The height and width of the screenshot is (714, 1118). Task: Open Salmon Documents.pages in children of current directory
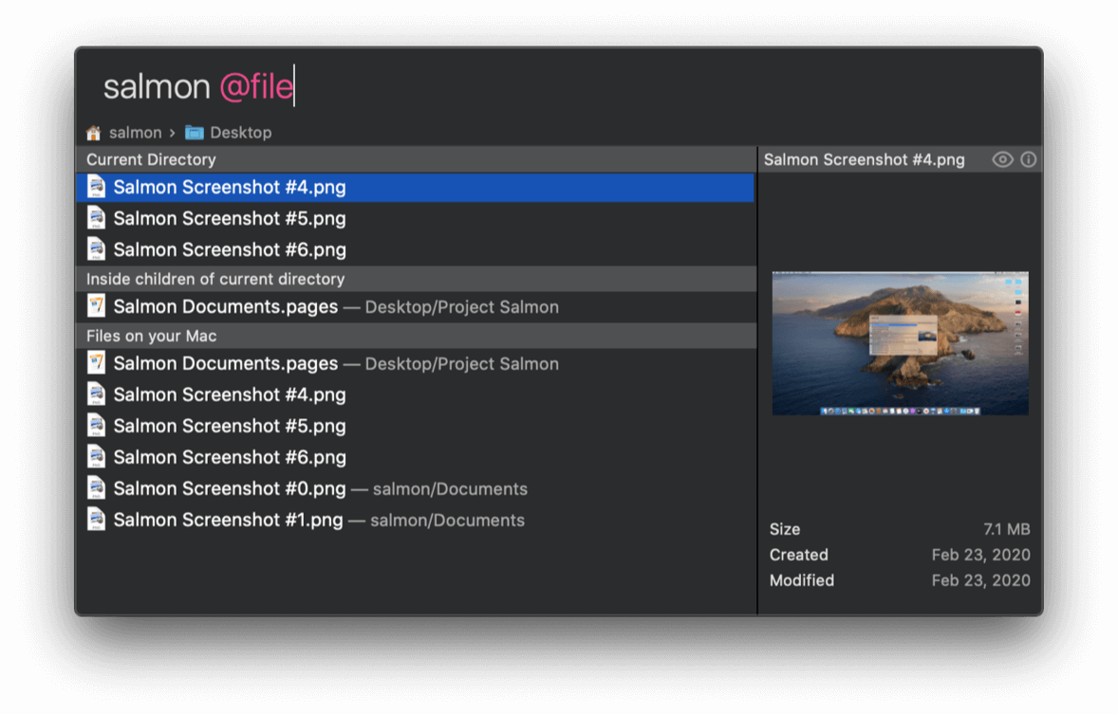click(415, 307)
